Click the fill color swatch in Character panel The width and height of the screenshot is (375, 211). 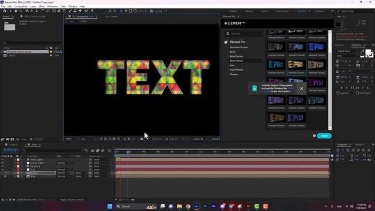coord(368,52)
